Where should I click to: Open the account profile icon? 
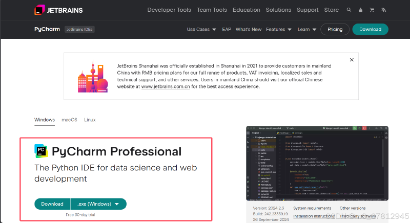point(361,10)
